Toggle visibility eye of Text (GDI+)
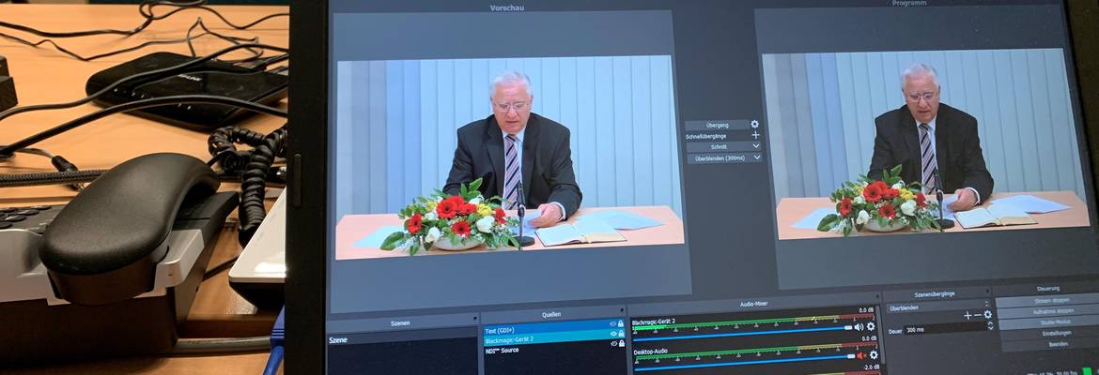Viewport: 1099px width, 375px height. pos(612,324)
